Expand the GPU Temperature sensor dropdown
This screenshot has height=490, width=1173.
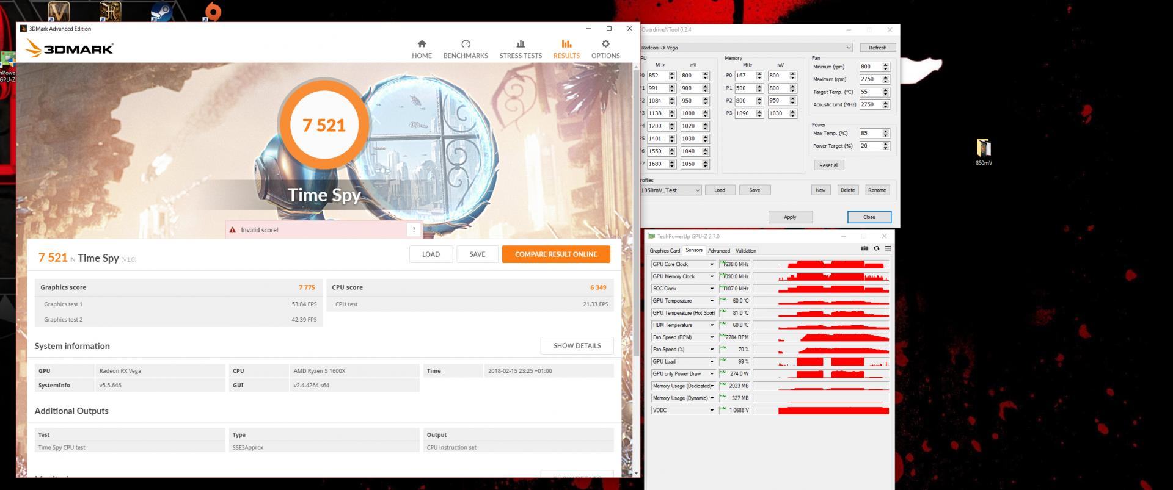click(x=711, y=301)
